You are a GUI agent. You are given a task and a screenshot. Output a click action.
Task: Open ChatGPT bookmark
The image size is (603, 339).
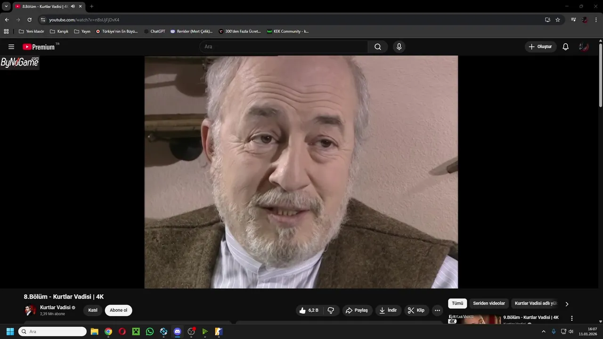pos(155,32)
